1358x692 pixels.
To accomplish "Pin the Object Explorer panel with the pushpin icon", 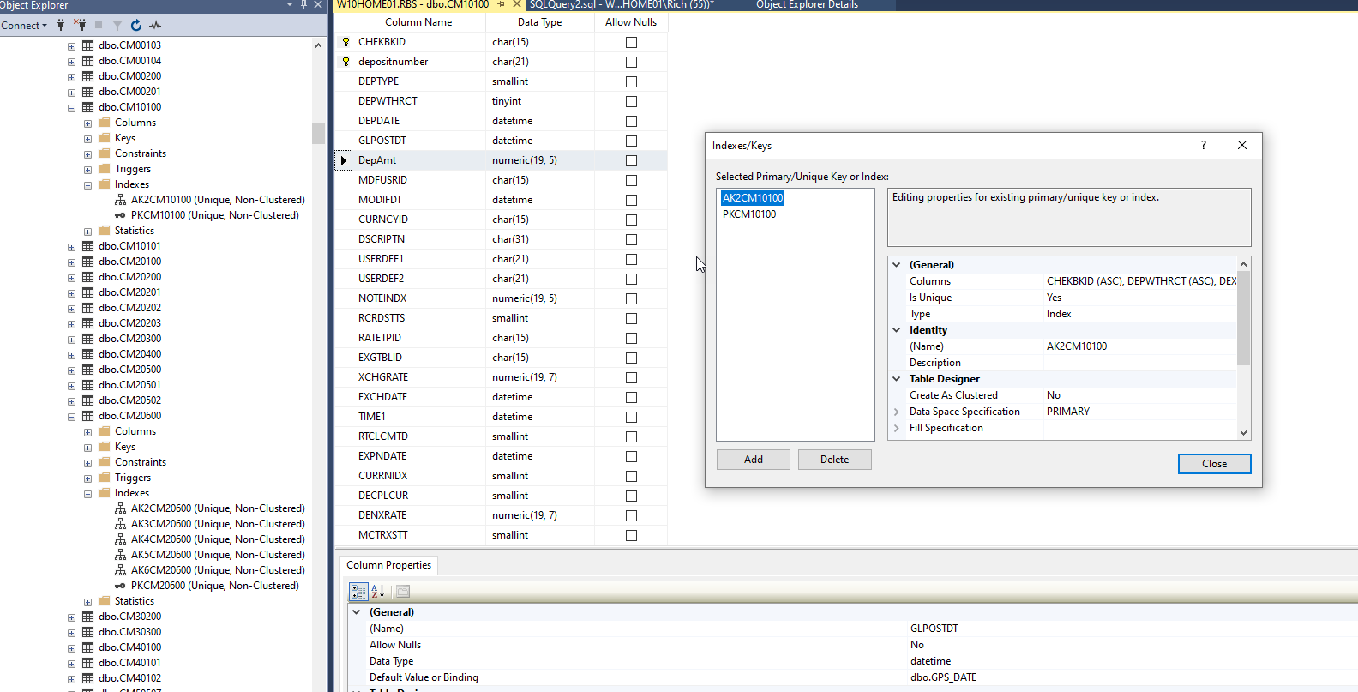I will [x=303, y=4].
